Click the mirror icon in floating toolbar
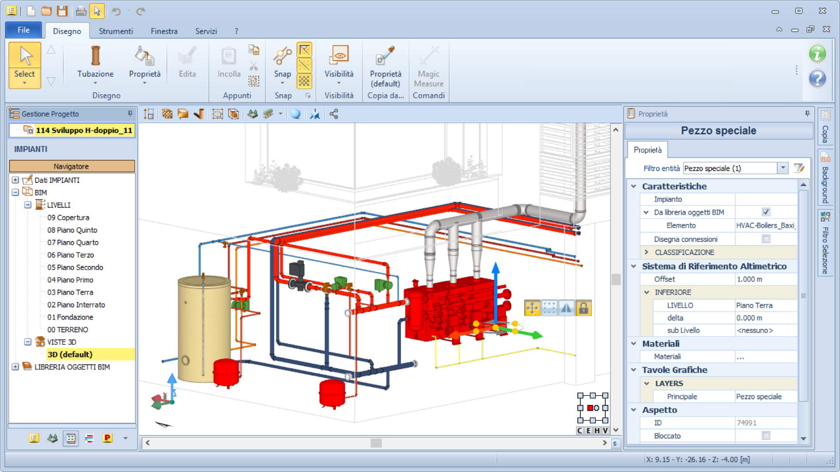The height and width of the screenshot is (472, 840). 566,308
